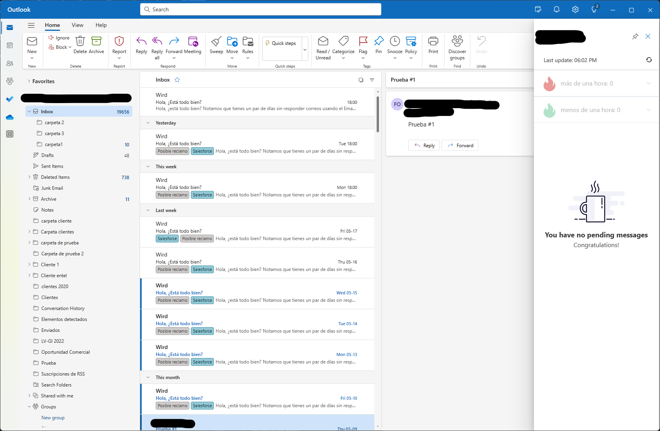Click the Ignore button
This screenshot has width=660, height=431.
[x=59, y=38]
